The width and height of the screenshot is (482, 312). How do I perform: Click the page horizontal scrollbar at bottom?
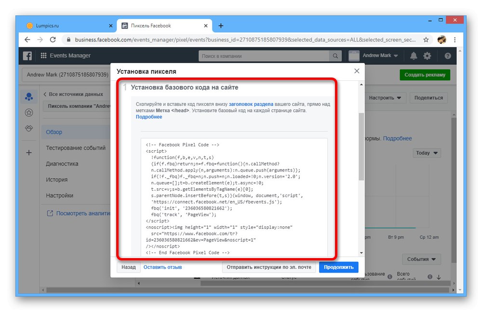[x=247, y=290]
